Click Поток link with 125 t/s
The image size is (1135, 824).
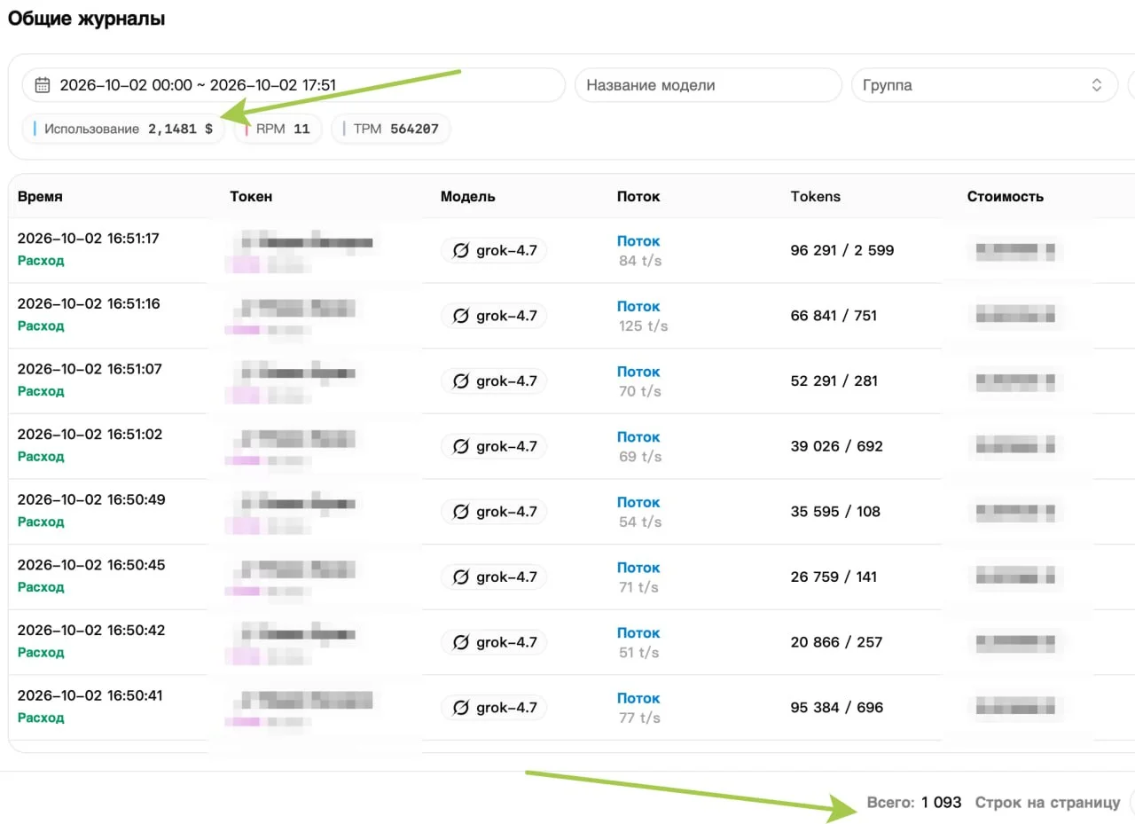point(638,306)
